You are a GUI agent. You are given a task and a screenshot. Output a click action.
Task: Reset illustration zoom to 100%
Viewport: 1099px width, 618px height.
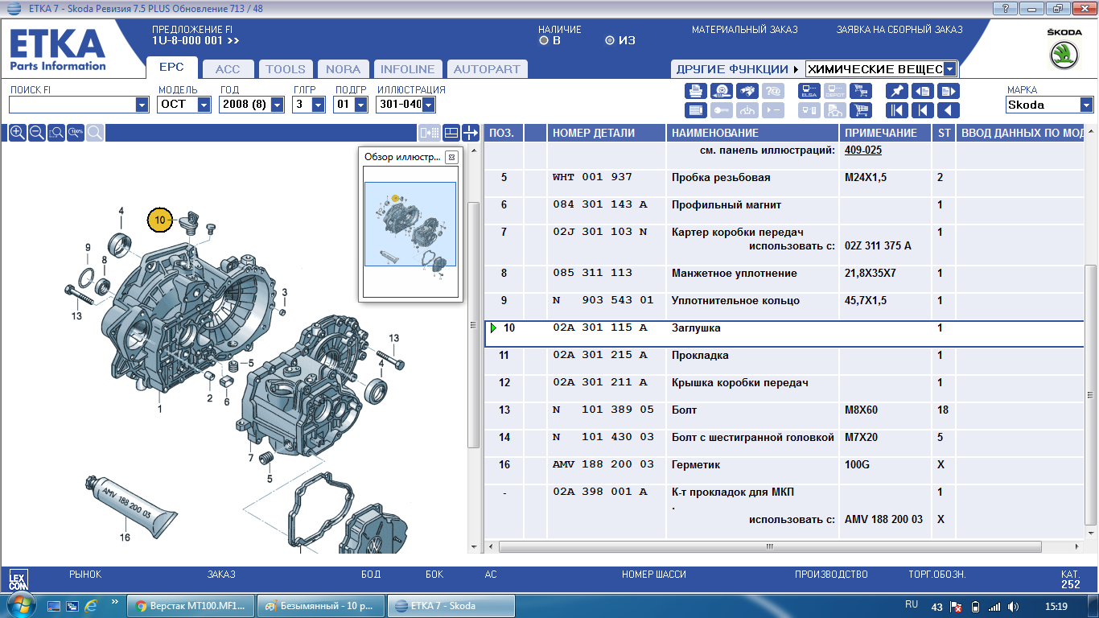[76, 133]
